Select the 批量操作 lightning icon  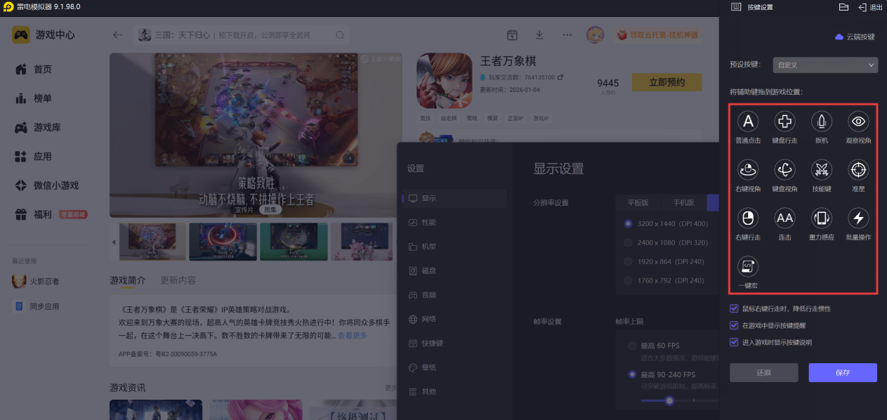tap(858, 218)
